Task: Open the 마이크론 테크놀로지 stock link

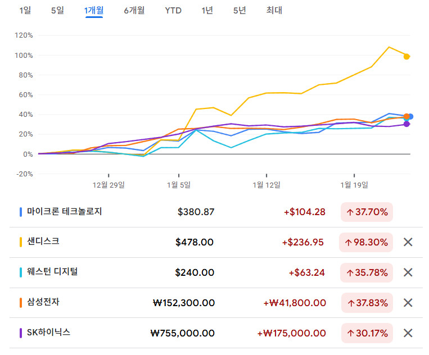Action: (65, 212)
